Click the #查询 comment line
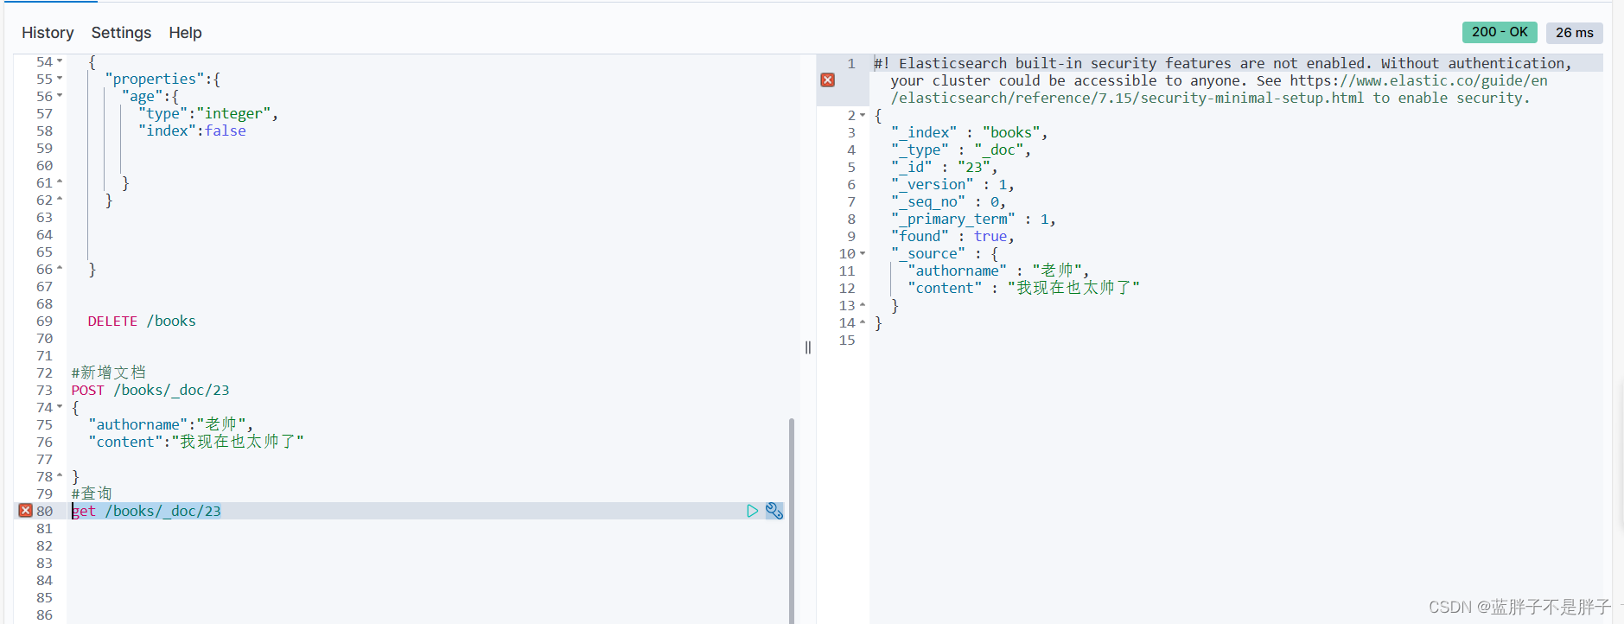This screenshot has width=1624, height=624. [92, 493]
